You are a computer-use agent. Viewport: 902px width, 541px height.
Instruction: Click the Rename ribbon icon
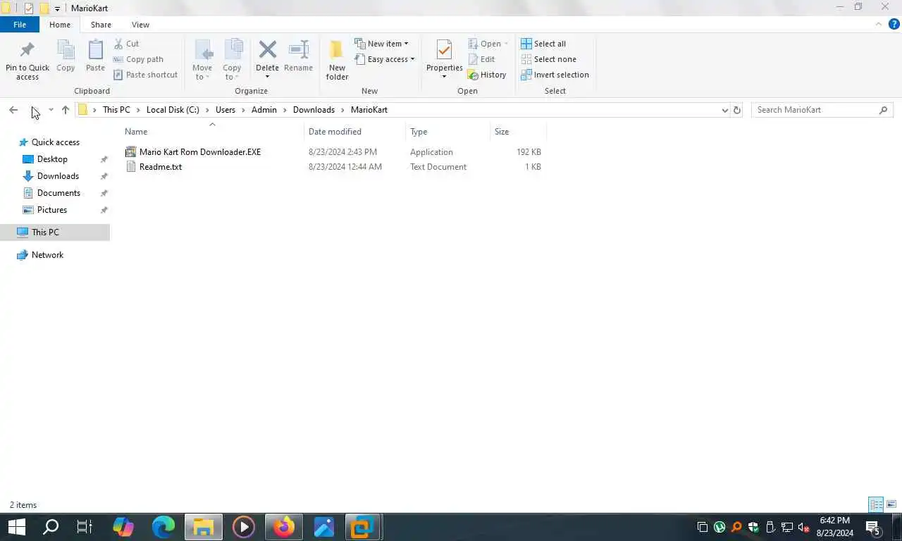pyautogui.click(x=298, y=56)
